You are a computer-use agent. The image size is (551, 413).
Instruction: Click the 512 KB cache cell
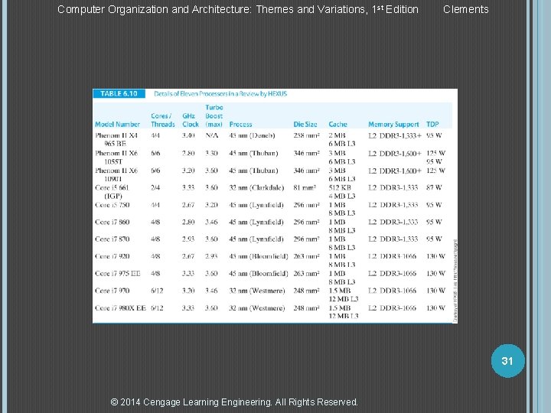pos(340,187)
